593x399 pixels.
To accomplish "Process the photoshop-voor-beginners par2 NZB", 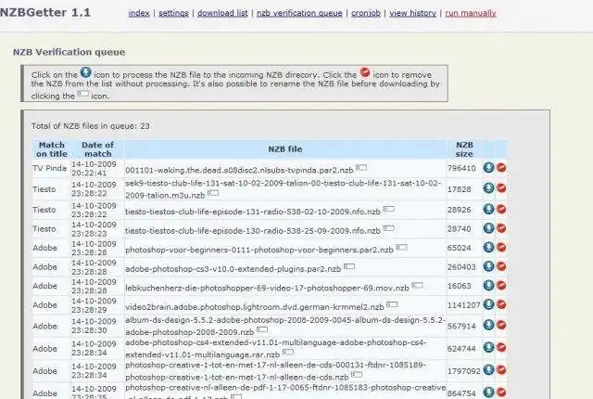I will pos(488,247).
